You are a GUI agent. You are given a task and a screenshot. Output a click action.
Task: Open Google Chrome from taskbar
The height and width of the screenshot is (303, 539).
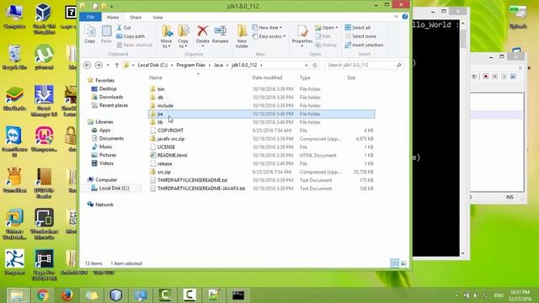pyautogui.click(x=43, y=295)
